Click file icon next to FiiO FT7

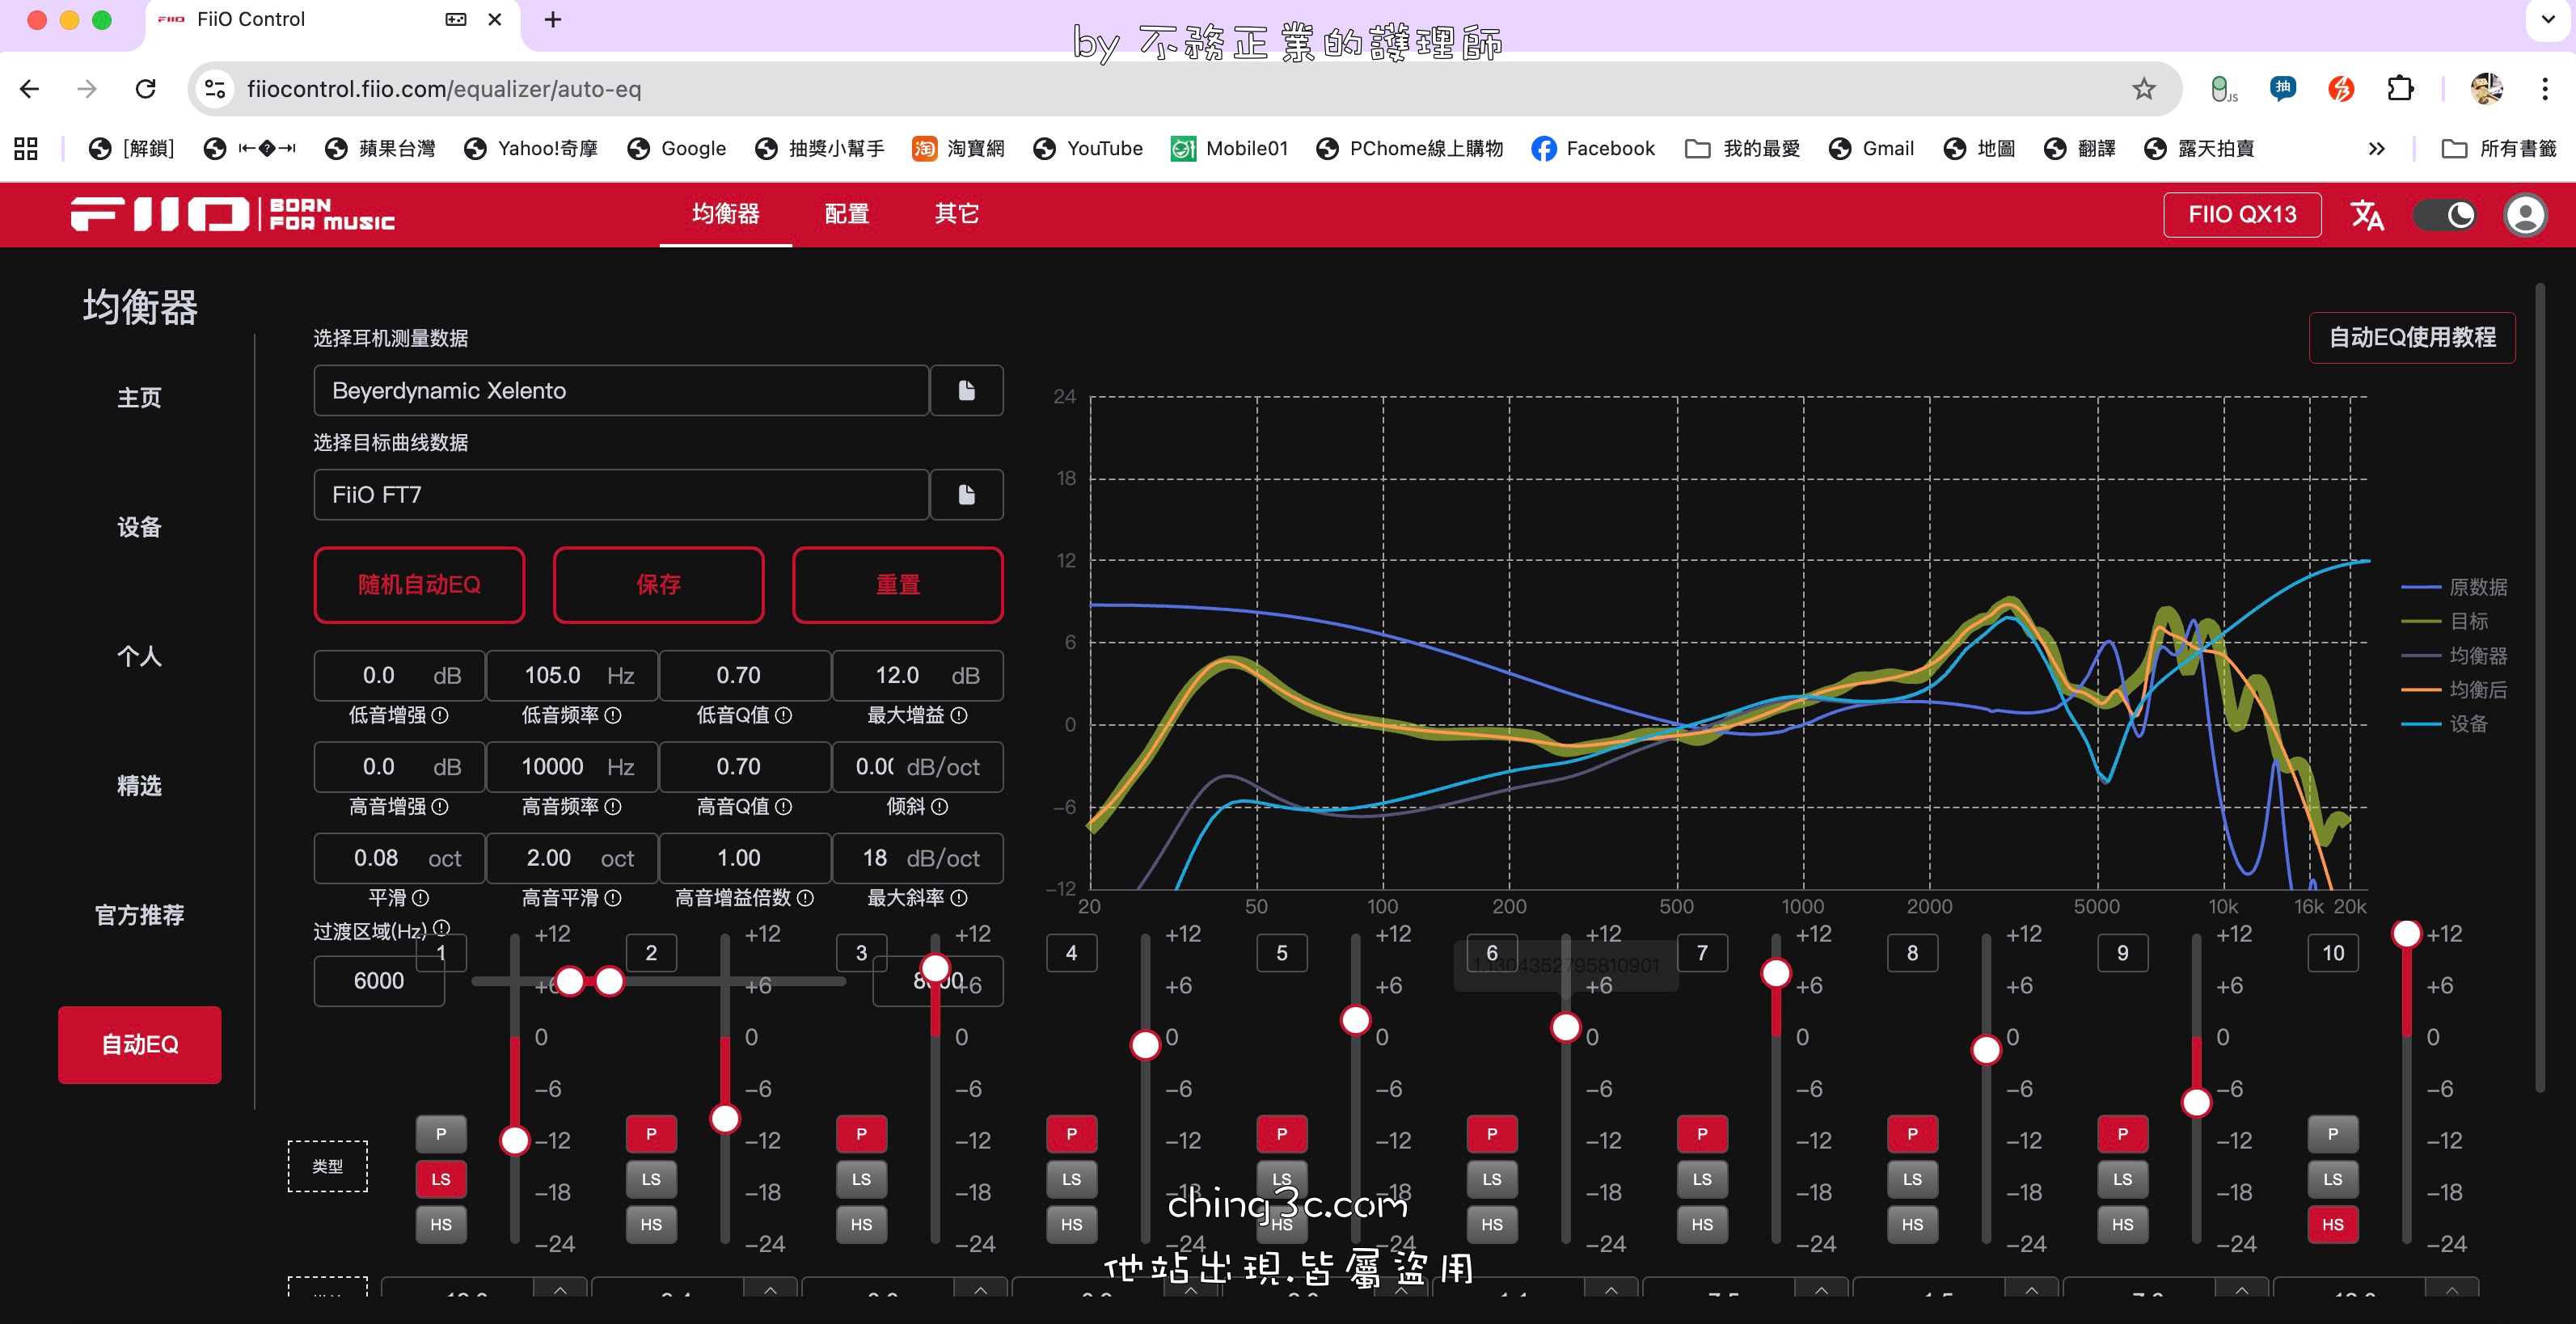(966, 494)
